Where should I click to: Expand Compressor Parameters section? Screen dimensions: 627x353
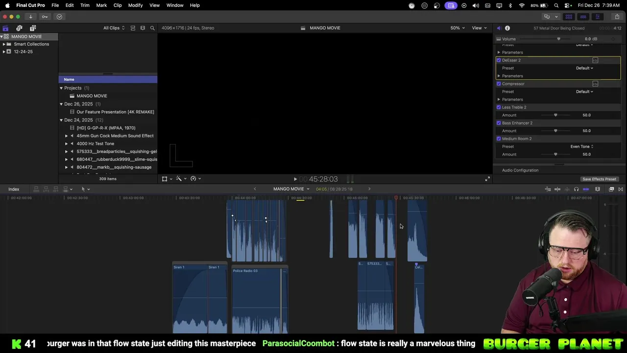(x=499, y=100)
